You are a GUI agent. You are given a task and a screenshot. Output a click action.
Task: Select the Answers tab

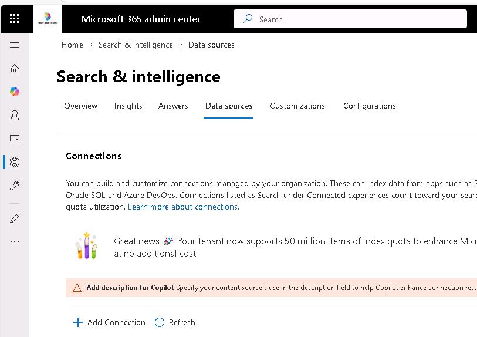(x=173, y=106)
